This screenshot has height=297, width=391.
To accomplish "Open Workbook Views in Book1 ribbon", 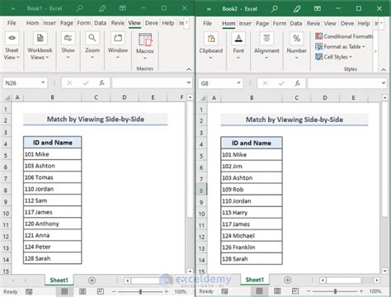I will tap(40, 45).
